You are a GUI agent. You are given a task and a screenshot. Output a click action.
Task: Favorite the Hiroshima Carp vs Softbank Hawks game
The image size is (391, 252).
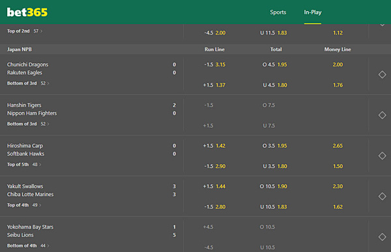coord(382,156)
